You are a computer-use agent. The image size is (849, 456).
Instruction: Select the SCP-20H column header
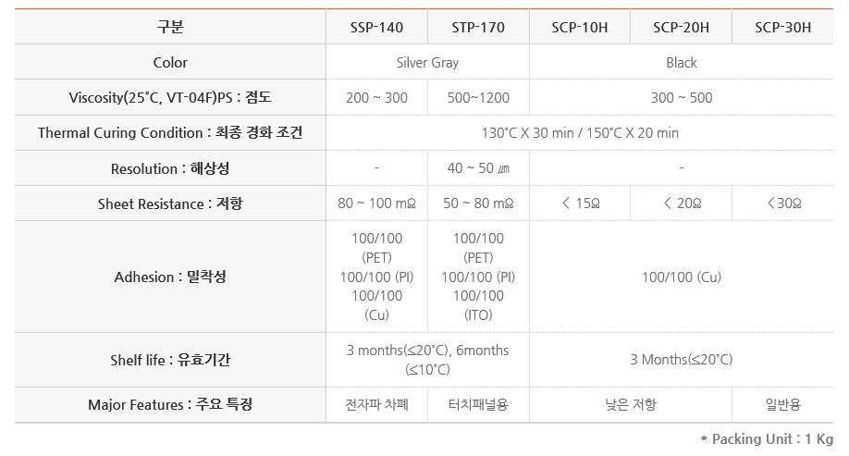click(681, 27)
